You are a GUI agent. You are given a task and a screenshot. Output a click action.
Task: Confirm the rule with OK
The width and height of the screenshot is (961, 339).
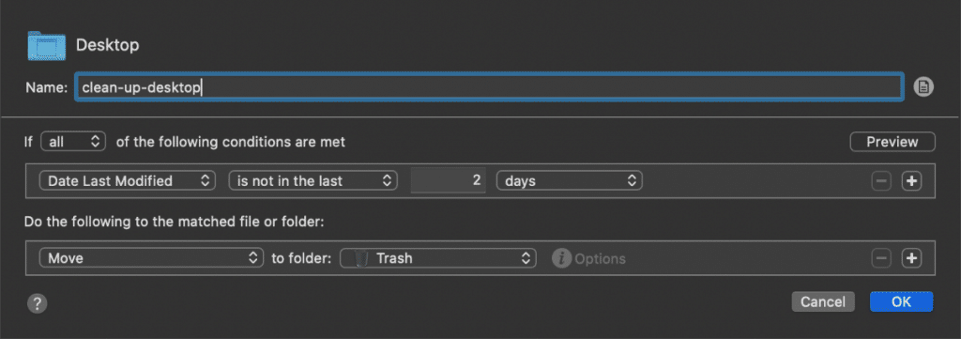point(902,301)
